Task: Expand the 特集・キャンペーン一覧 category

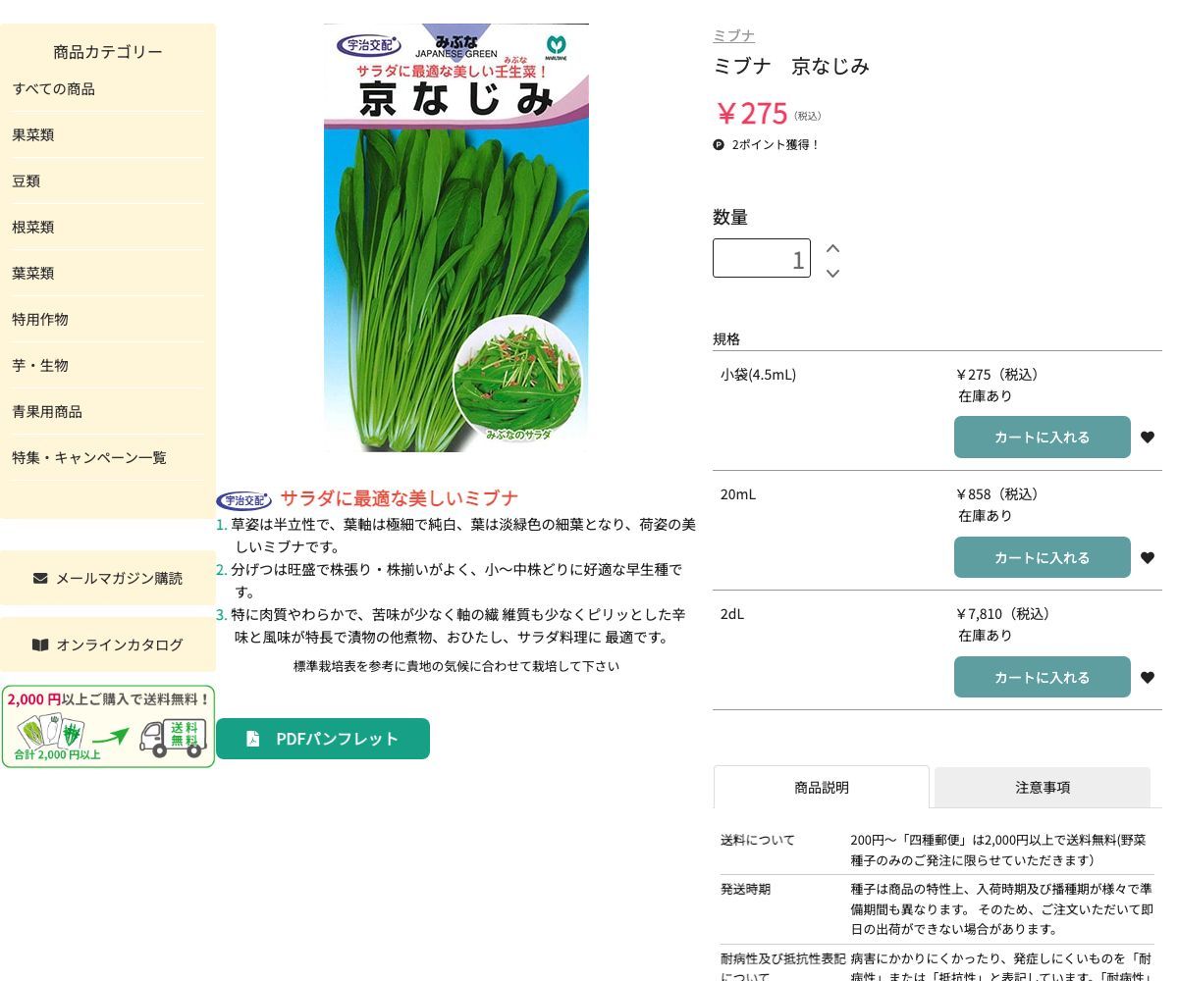Action: tap(89, 457)
